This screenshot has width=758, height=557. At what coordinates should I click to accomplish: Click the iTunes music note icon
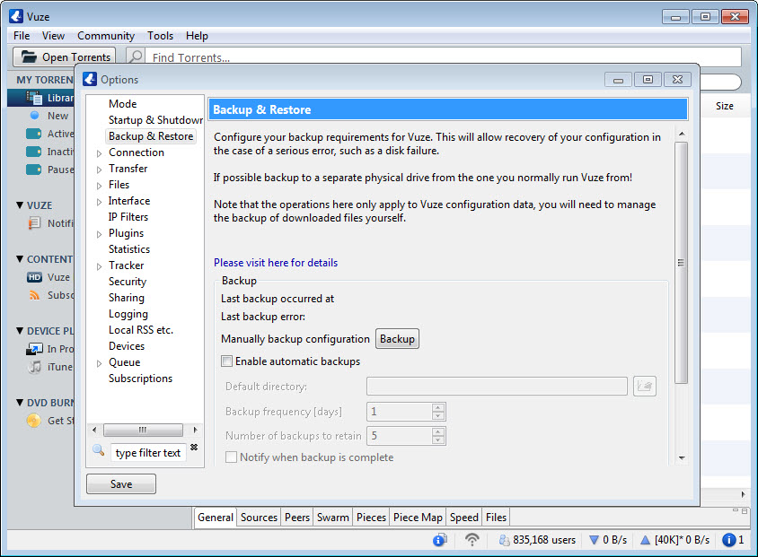[x=35, y=367]
